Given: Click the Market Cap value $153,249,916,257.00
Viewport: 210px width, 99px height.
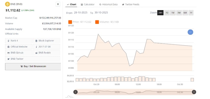Looking at the screenshot, I should (x=50, y=18).
